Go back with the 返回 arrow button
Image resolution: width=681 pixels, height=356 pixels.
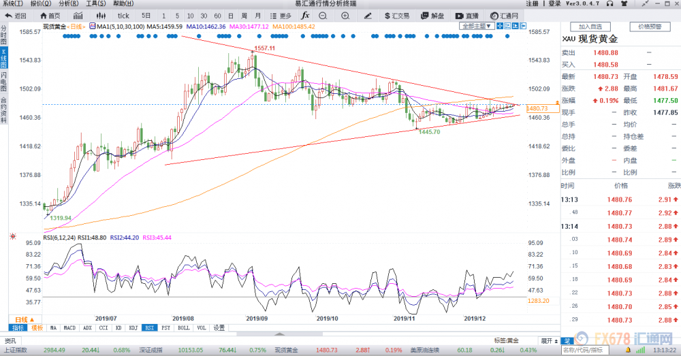click(x=15, y=16)
